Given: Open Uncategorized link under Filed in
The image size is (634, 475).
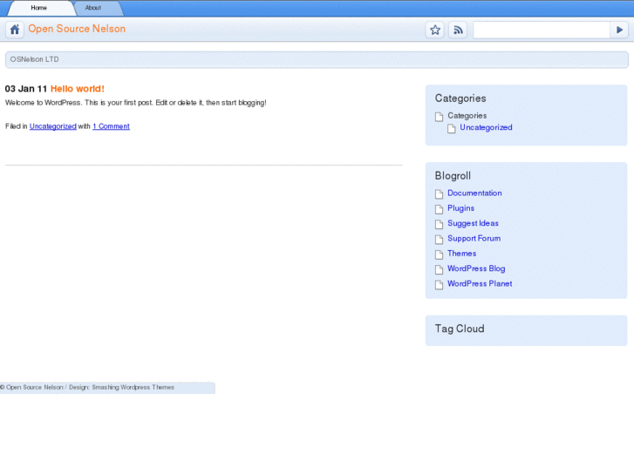Looking at the screenshot, I should coord(53,126).
